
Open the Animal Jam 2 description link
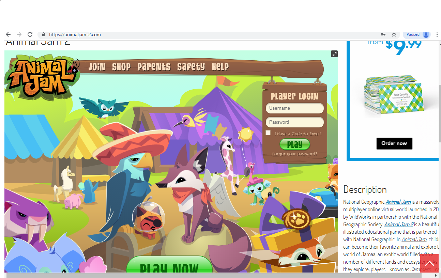(399, 225)
